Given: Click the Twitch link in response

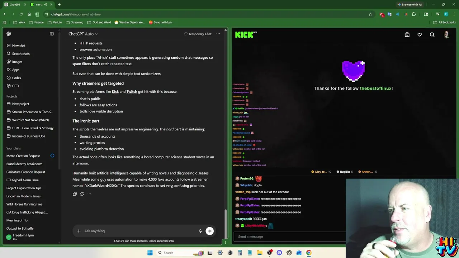Looking at the screenshot, I should coord(132,91).
